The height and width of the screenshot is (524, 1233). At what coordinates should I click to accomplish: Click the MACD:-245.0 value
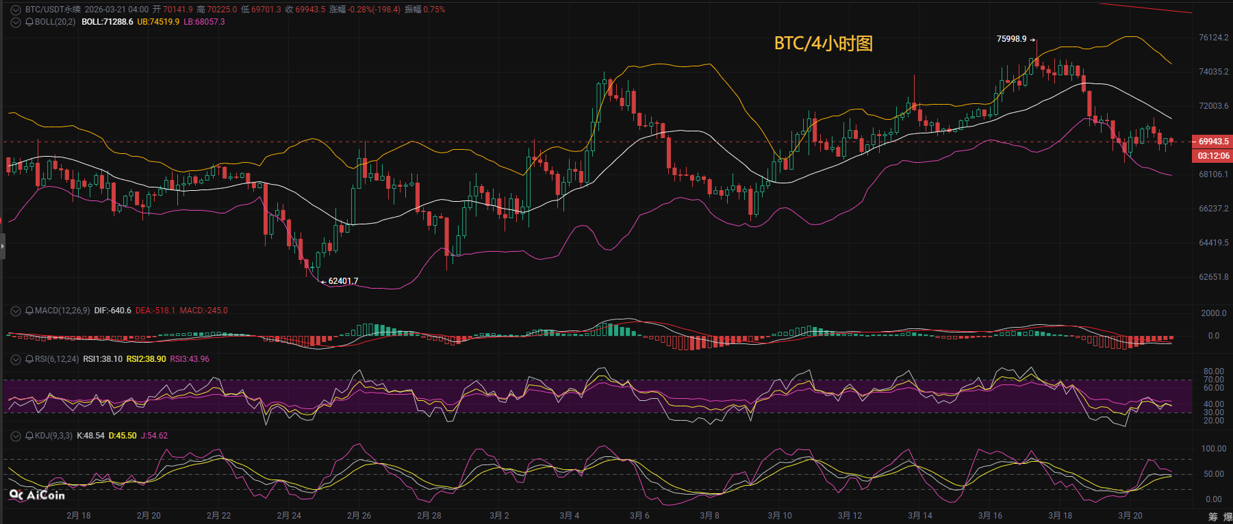(204, 311)
